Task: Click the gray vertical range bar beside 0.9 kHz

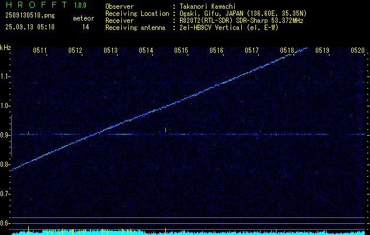Action: [11, 136]
